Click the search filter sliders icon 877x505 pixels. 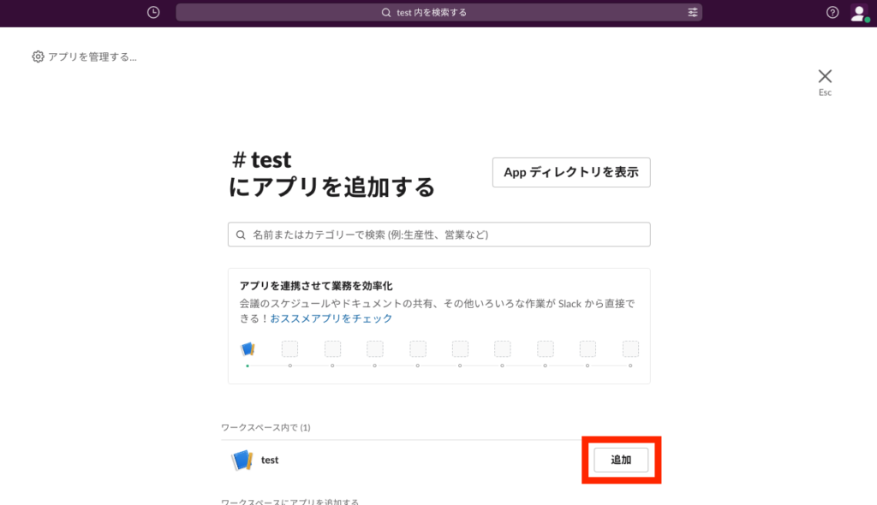[692, 13]
